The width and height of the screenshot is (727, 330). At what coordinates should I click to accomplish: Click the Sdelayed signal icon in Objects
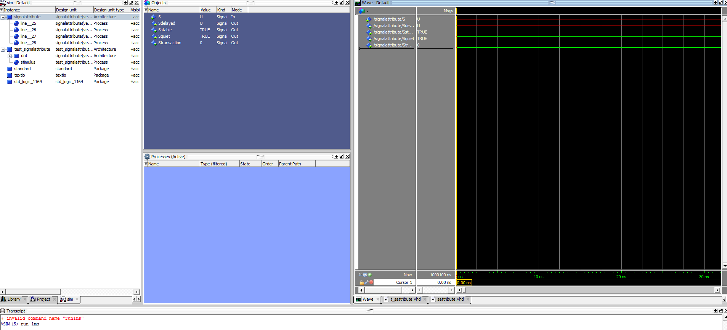154,24
